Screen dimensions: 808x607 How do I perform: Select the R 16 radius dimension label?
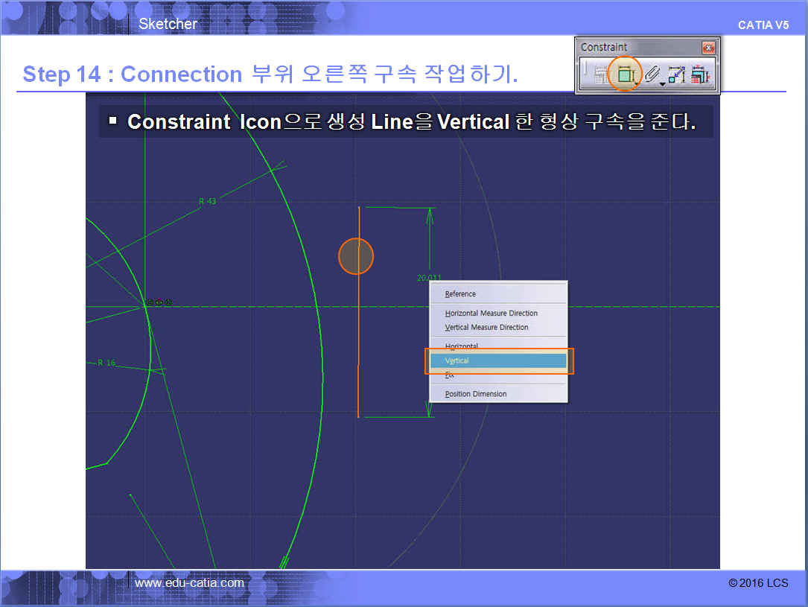pyautogui.click(x=106, y=363)
